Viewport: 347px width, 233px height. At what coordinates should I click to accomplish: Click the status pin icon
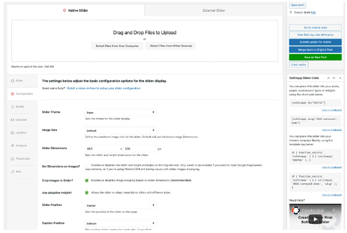291,12
